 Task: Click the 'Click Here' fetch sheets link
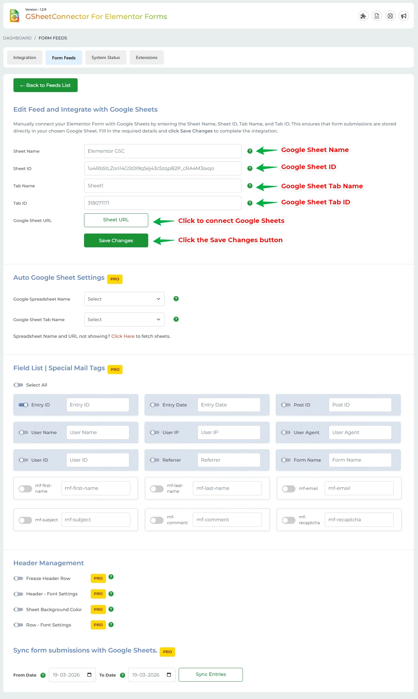(x=123, y=336)
